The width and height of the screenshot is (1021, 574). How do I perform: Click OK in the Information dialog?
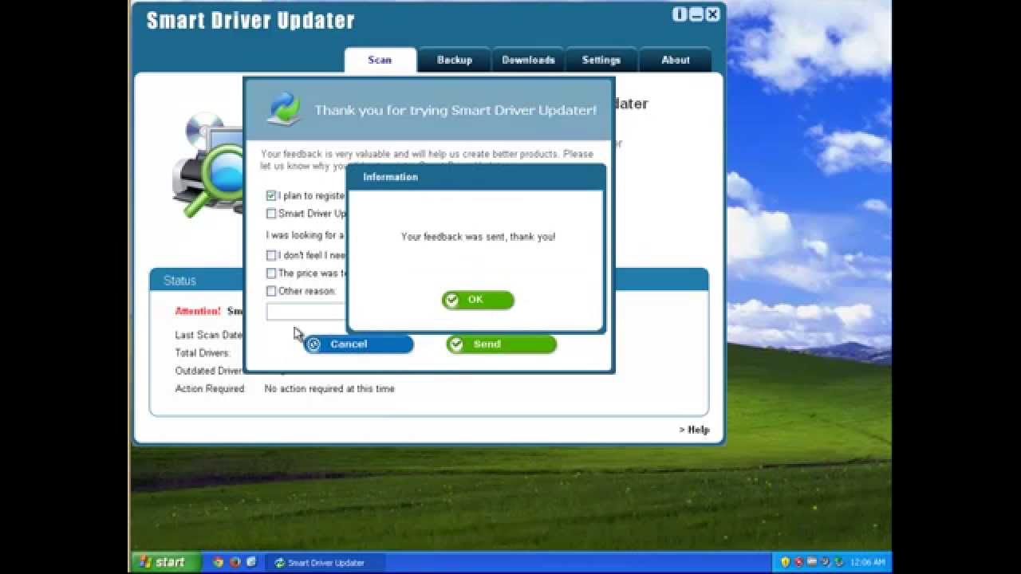(478, 300)
